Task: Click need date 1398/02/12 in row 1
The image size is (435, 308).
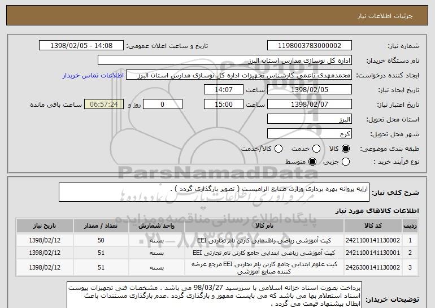Action: click(45, 240)
